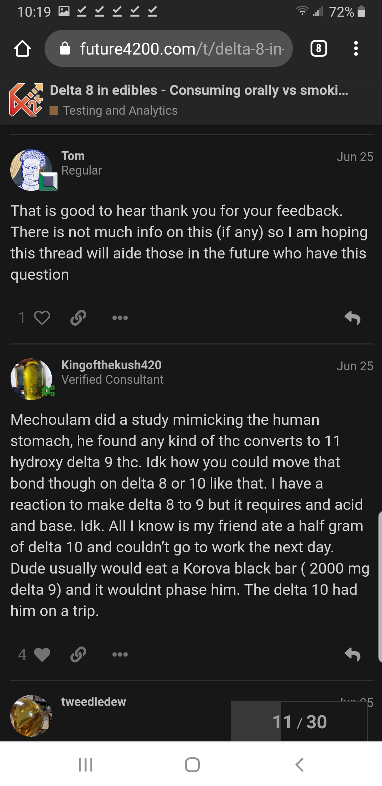Screen dimensions: 382x786
Task: Reply to Tom's post
Action: coord(352,318)
